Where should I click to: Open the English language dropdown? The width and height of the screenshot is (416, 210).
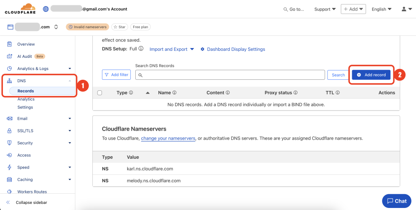click(381, 9)
